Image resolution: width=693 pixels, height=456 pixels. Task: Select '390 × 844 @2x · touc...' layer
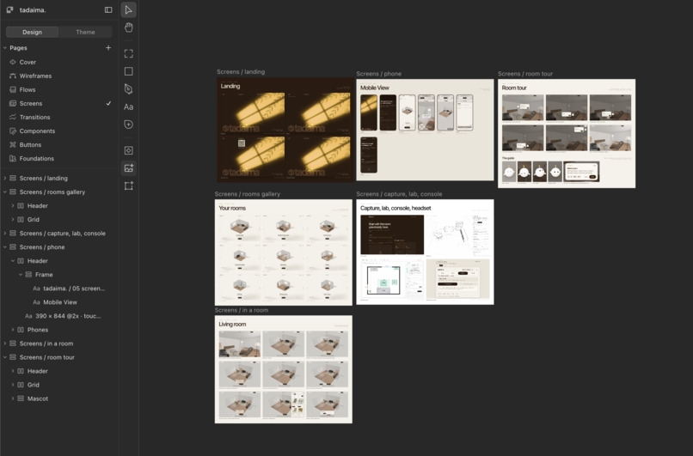tap(68, 316)
